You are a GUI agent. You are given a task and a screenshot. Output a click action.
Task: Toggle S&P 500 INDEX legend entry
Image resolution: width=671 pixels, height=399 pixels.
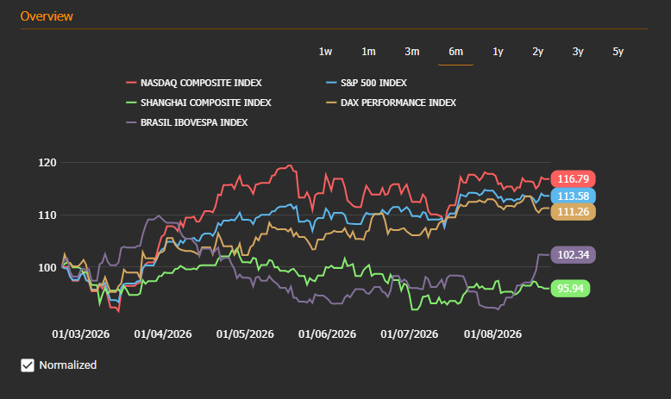(x=367, y=83)
